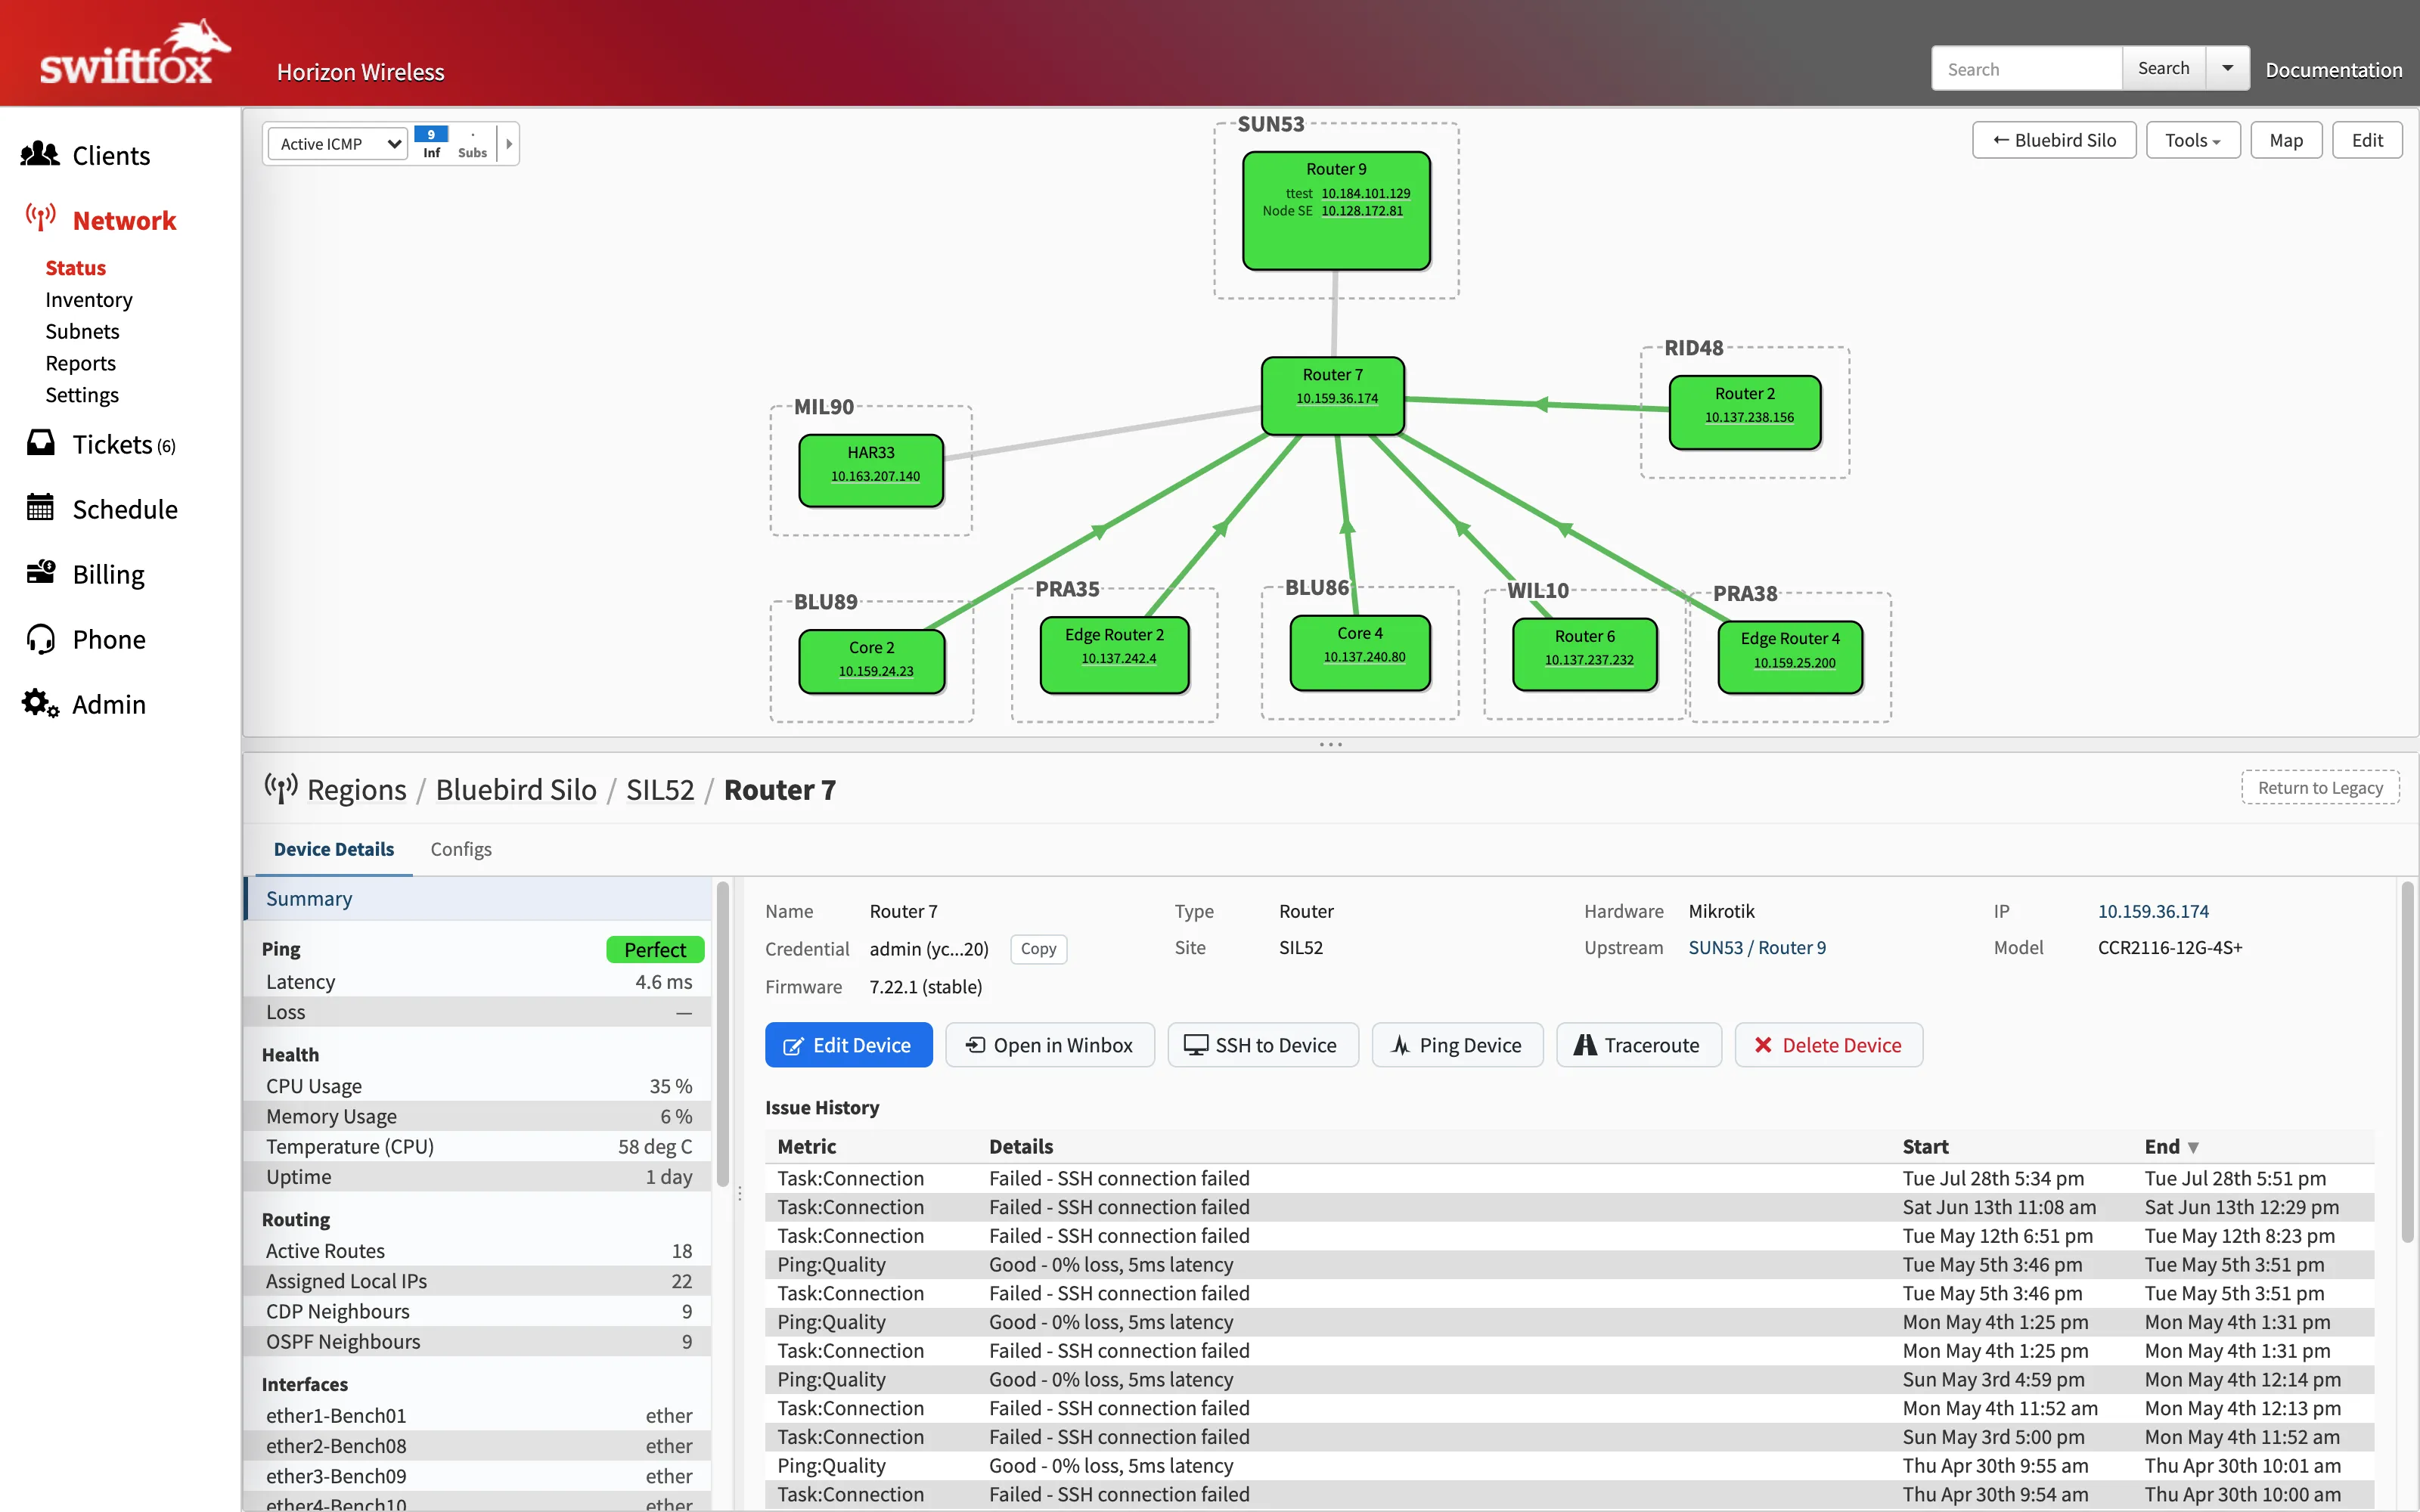
Task: Select the Edge Router 2 node
Action: coord(1114,655)
